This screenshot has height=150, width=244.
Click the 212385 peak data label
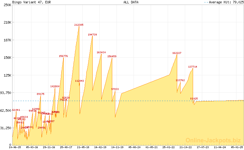pos(79,25)
